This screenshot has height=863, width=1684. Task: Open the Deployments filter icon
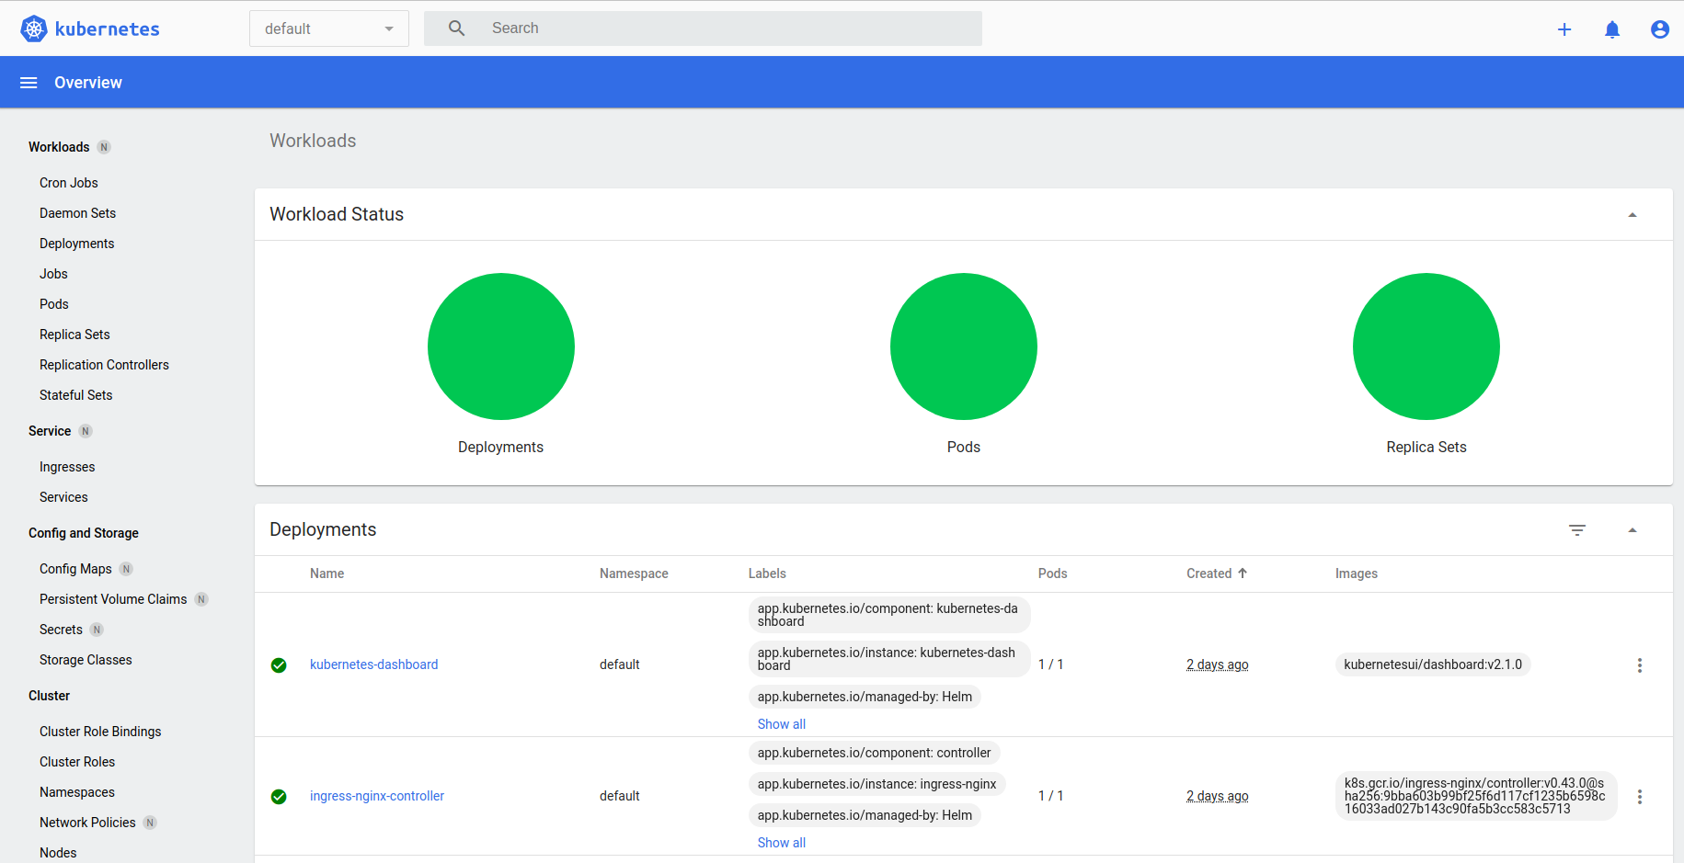(x=1577, y=530)
